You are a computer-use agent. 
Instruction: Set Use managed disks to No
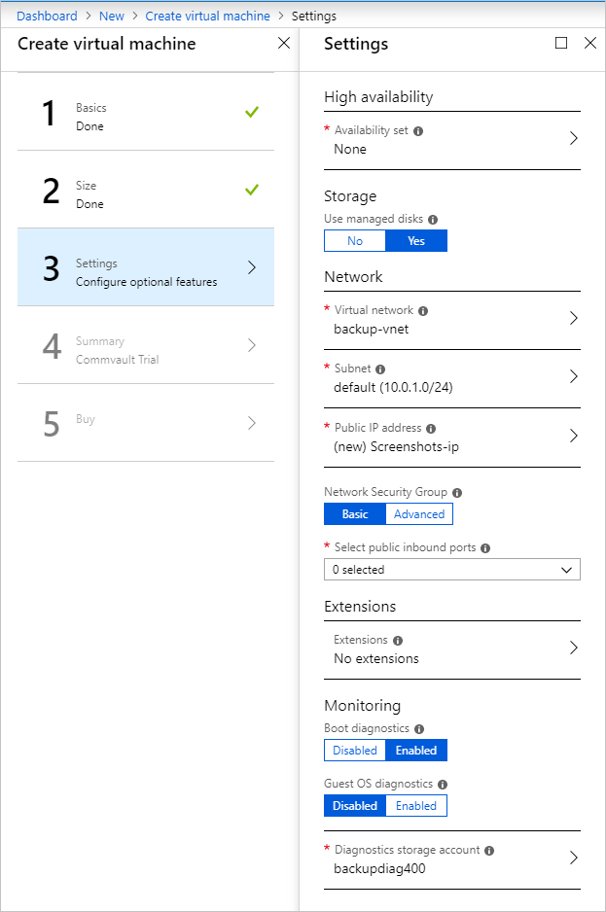click(355, 241)
